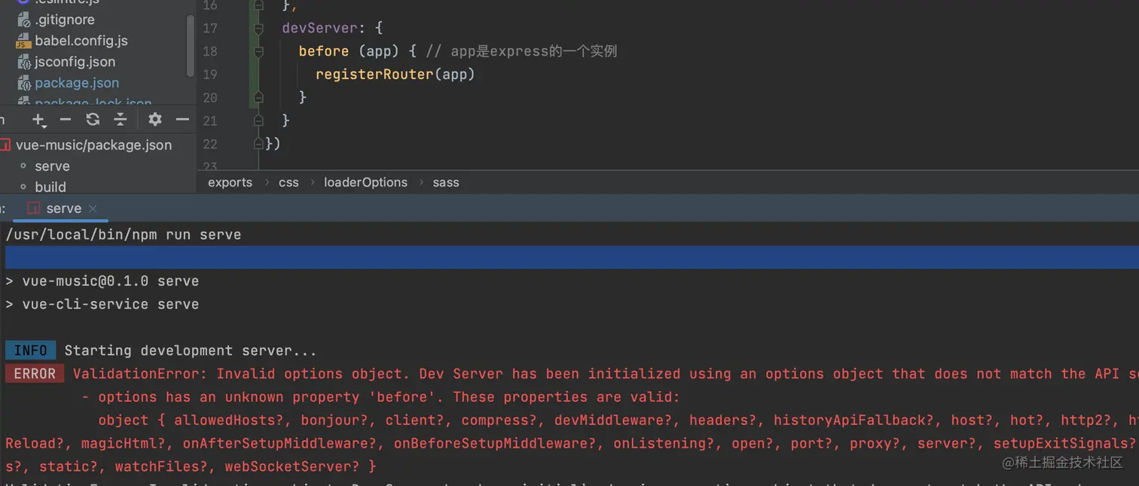Click the comment 'app是express的一个实例'
The width and height of the screenshot is (1139, 486).
pos(534,51)
